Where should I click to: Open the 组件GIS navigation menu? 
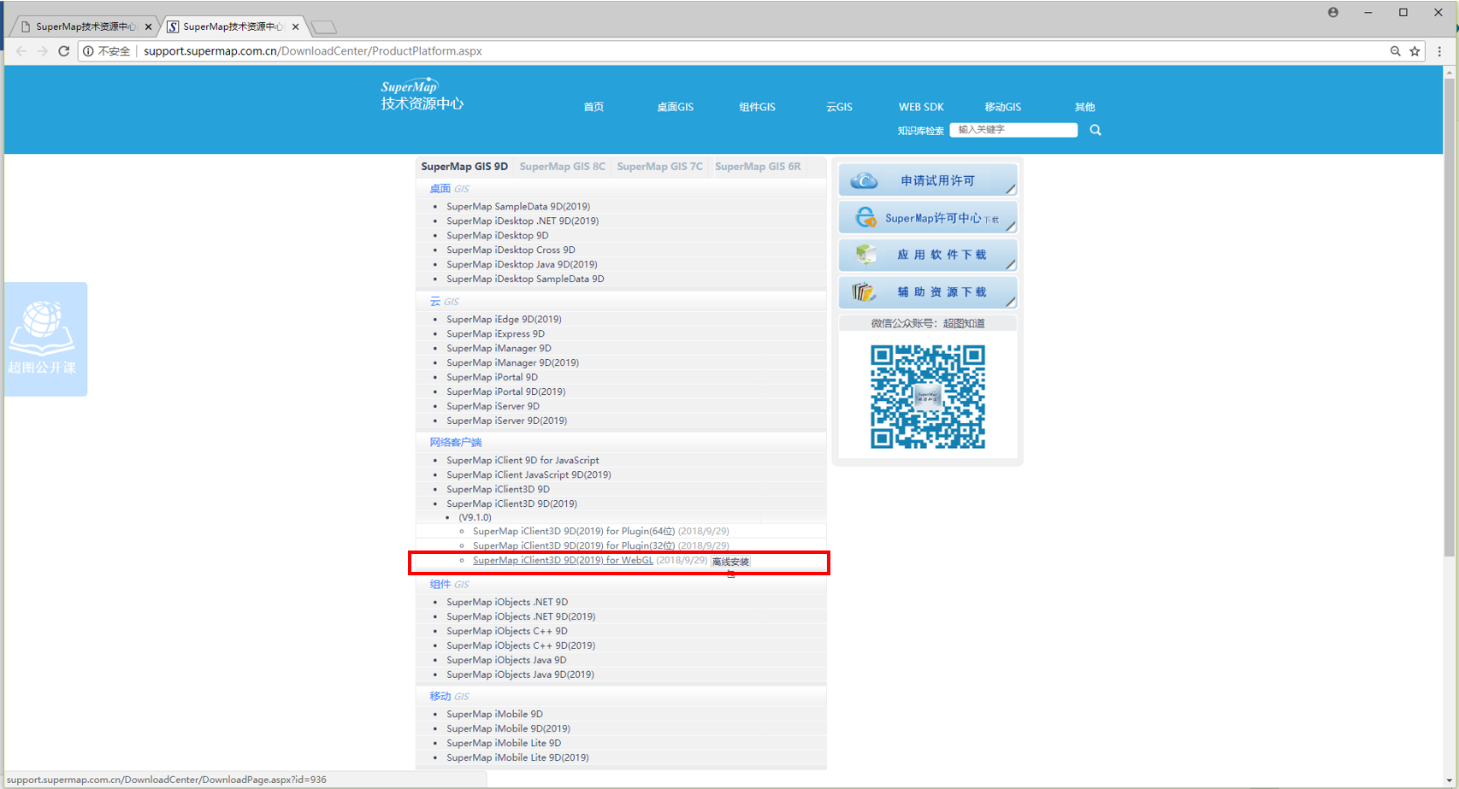coord(757,107)
